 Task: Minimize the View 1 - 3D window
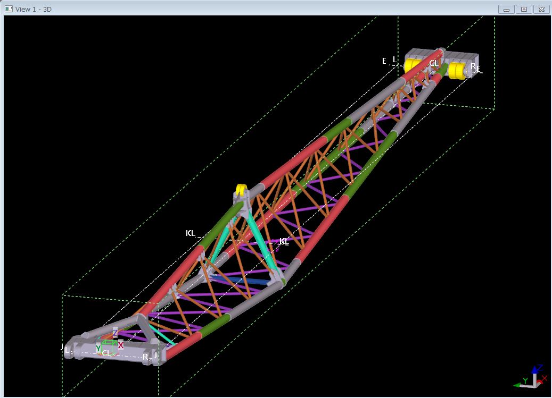pyautogui.click(x=506, y=9)
